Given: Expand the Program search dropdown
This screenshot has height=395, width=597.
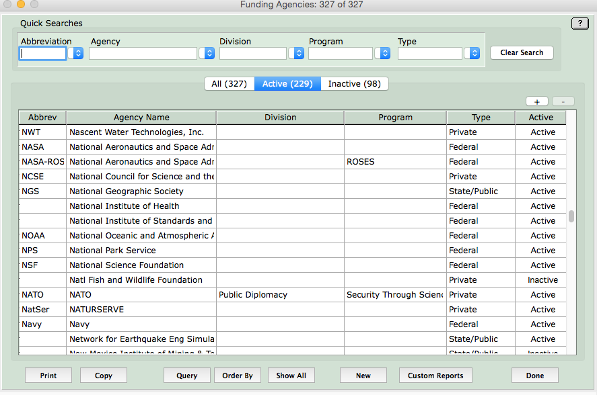Looking at the screenshot, I should tap(382, 53).
